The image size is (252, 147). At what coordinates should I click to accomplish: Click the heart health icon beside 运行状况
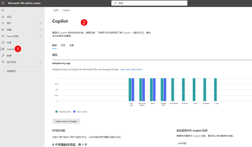click(x=3, y=62)
